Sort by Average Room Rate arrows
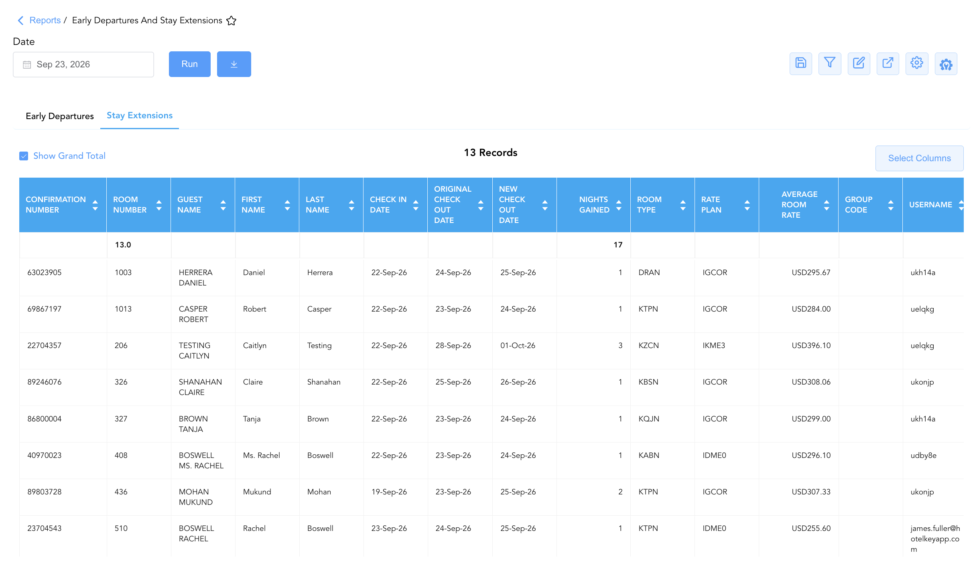The width and height of the screenshot is (975, 563). click(827, 205)
